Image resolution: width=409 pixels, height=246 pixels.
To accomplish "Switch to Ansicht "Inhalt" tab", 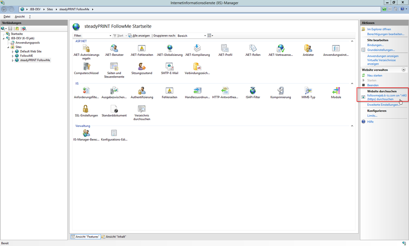I will pyautogui.click(x=114, y=237).
